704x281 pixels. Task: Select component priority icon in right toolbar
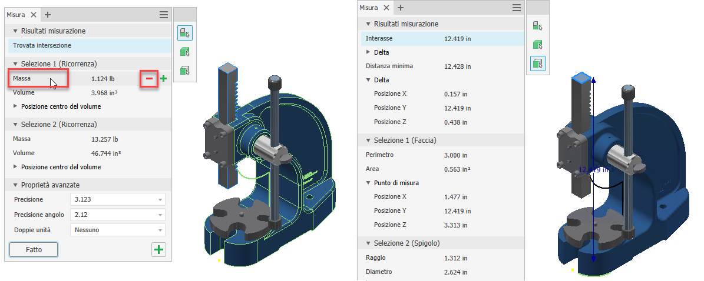pos(537,25)
